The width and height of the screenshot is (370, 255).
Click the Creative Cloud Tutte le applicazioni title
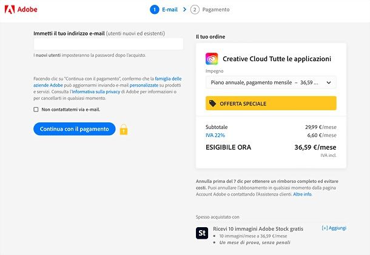coord(277,59)
